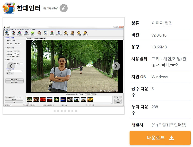This screenshot has width=193, height=147.
Task: Jump to the last carousel dot
Action: pos(76,111)
